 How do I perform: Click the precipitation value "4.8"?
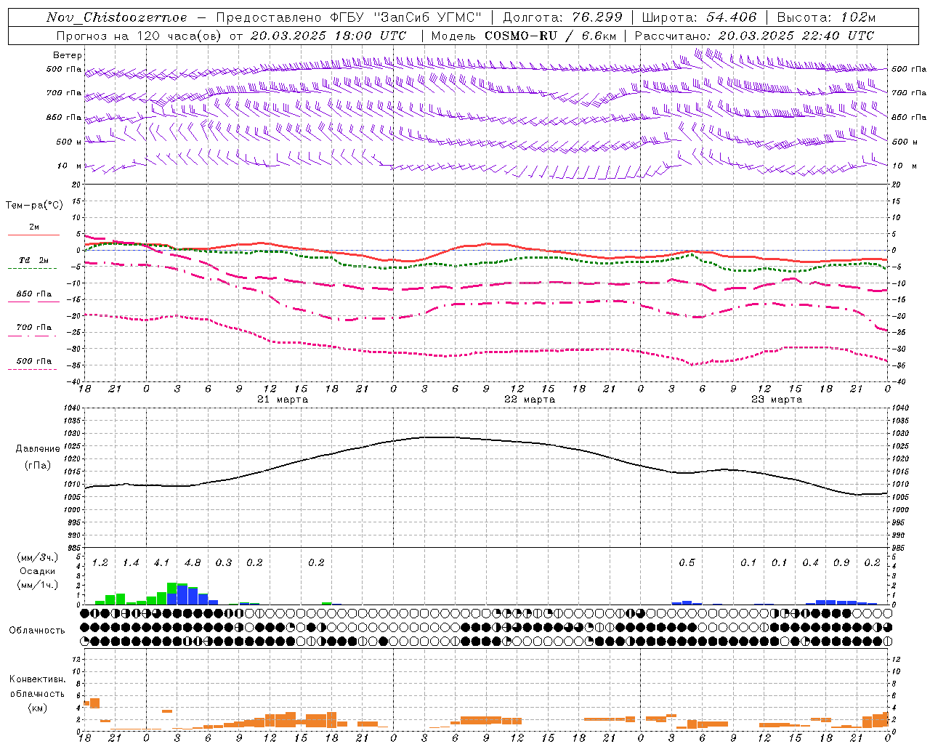pyautogui.click(x=193, y=563)
